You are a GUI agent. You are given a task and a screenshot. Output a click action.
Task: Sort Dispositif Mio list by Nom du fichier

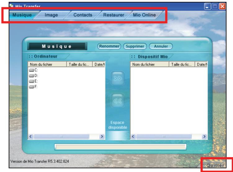150,64
